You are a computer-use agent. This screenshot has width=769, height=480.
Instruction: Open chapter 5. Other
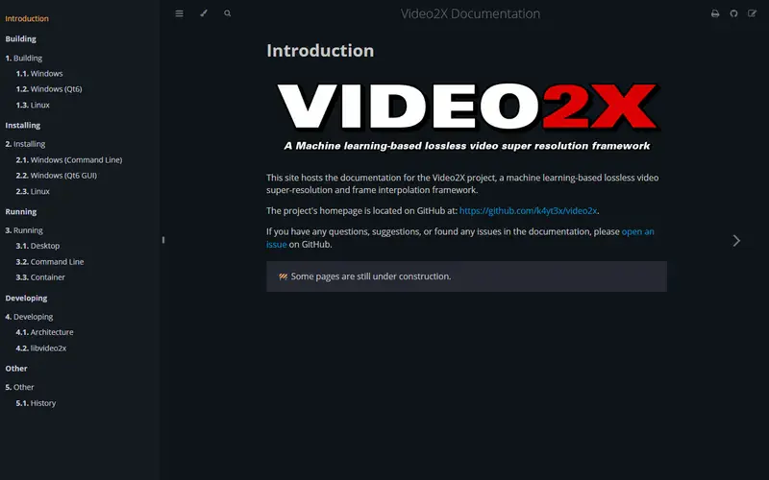point(19,387)
